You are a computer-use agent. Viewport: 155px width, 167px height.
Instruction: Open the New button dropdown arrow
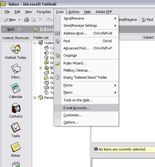click(19, 20)
